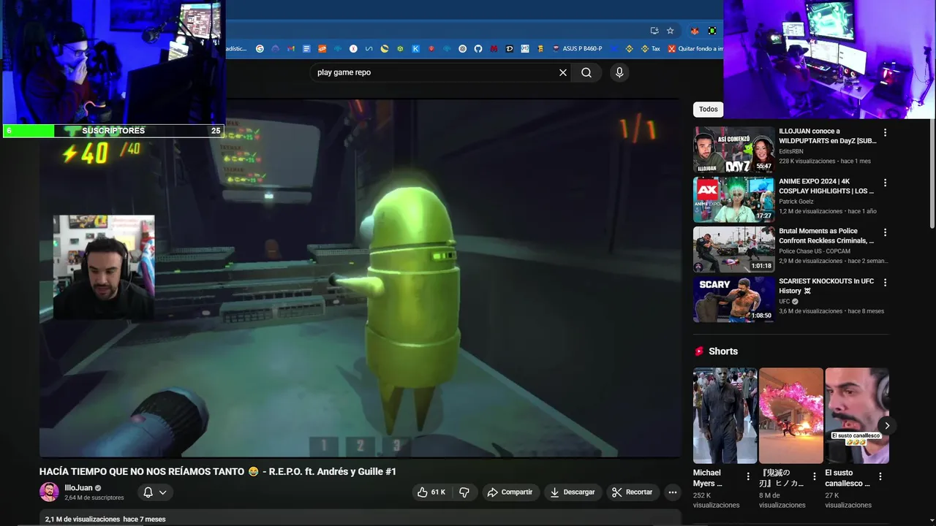Screen dimensions: 936x526
Task: Open the MetaMask fox extension icon
Action: point(695,31)
